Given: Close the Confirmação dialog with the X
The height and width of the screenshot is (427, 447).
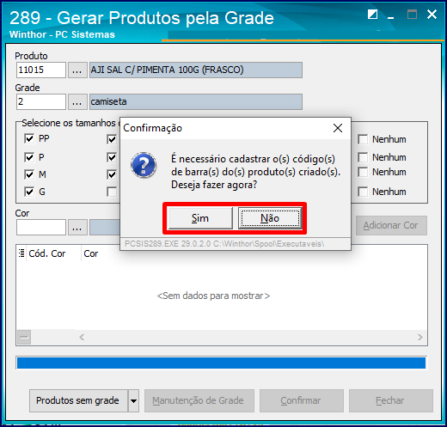Looking at the screenshot, I should pyautogui.click(x=338, y=128).
